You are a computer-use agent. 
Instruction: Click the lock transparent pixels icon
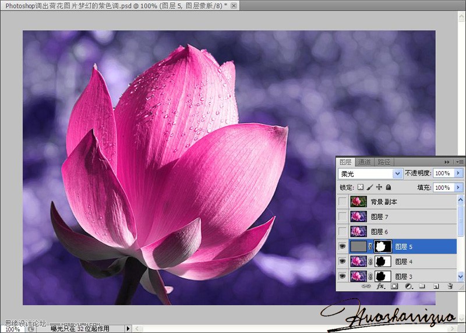(361, 187)
